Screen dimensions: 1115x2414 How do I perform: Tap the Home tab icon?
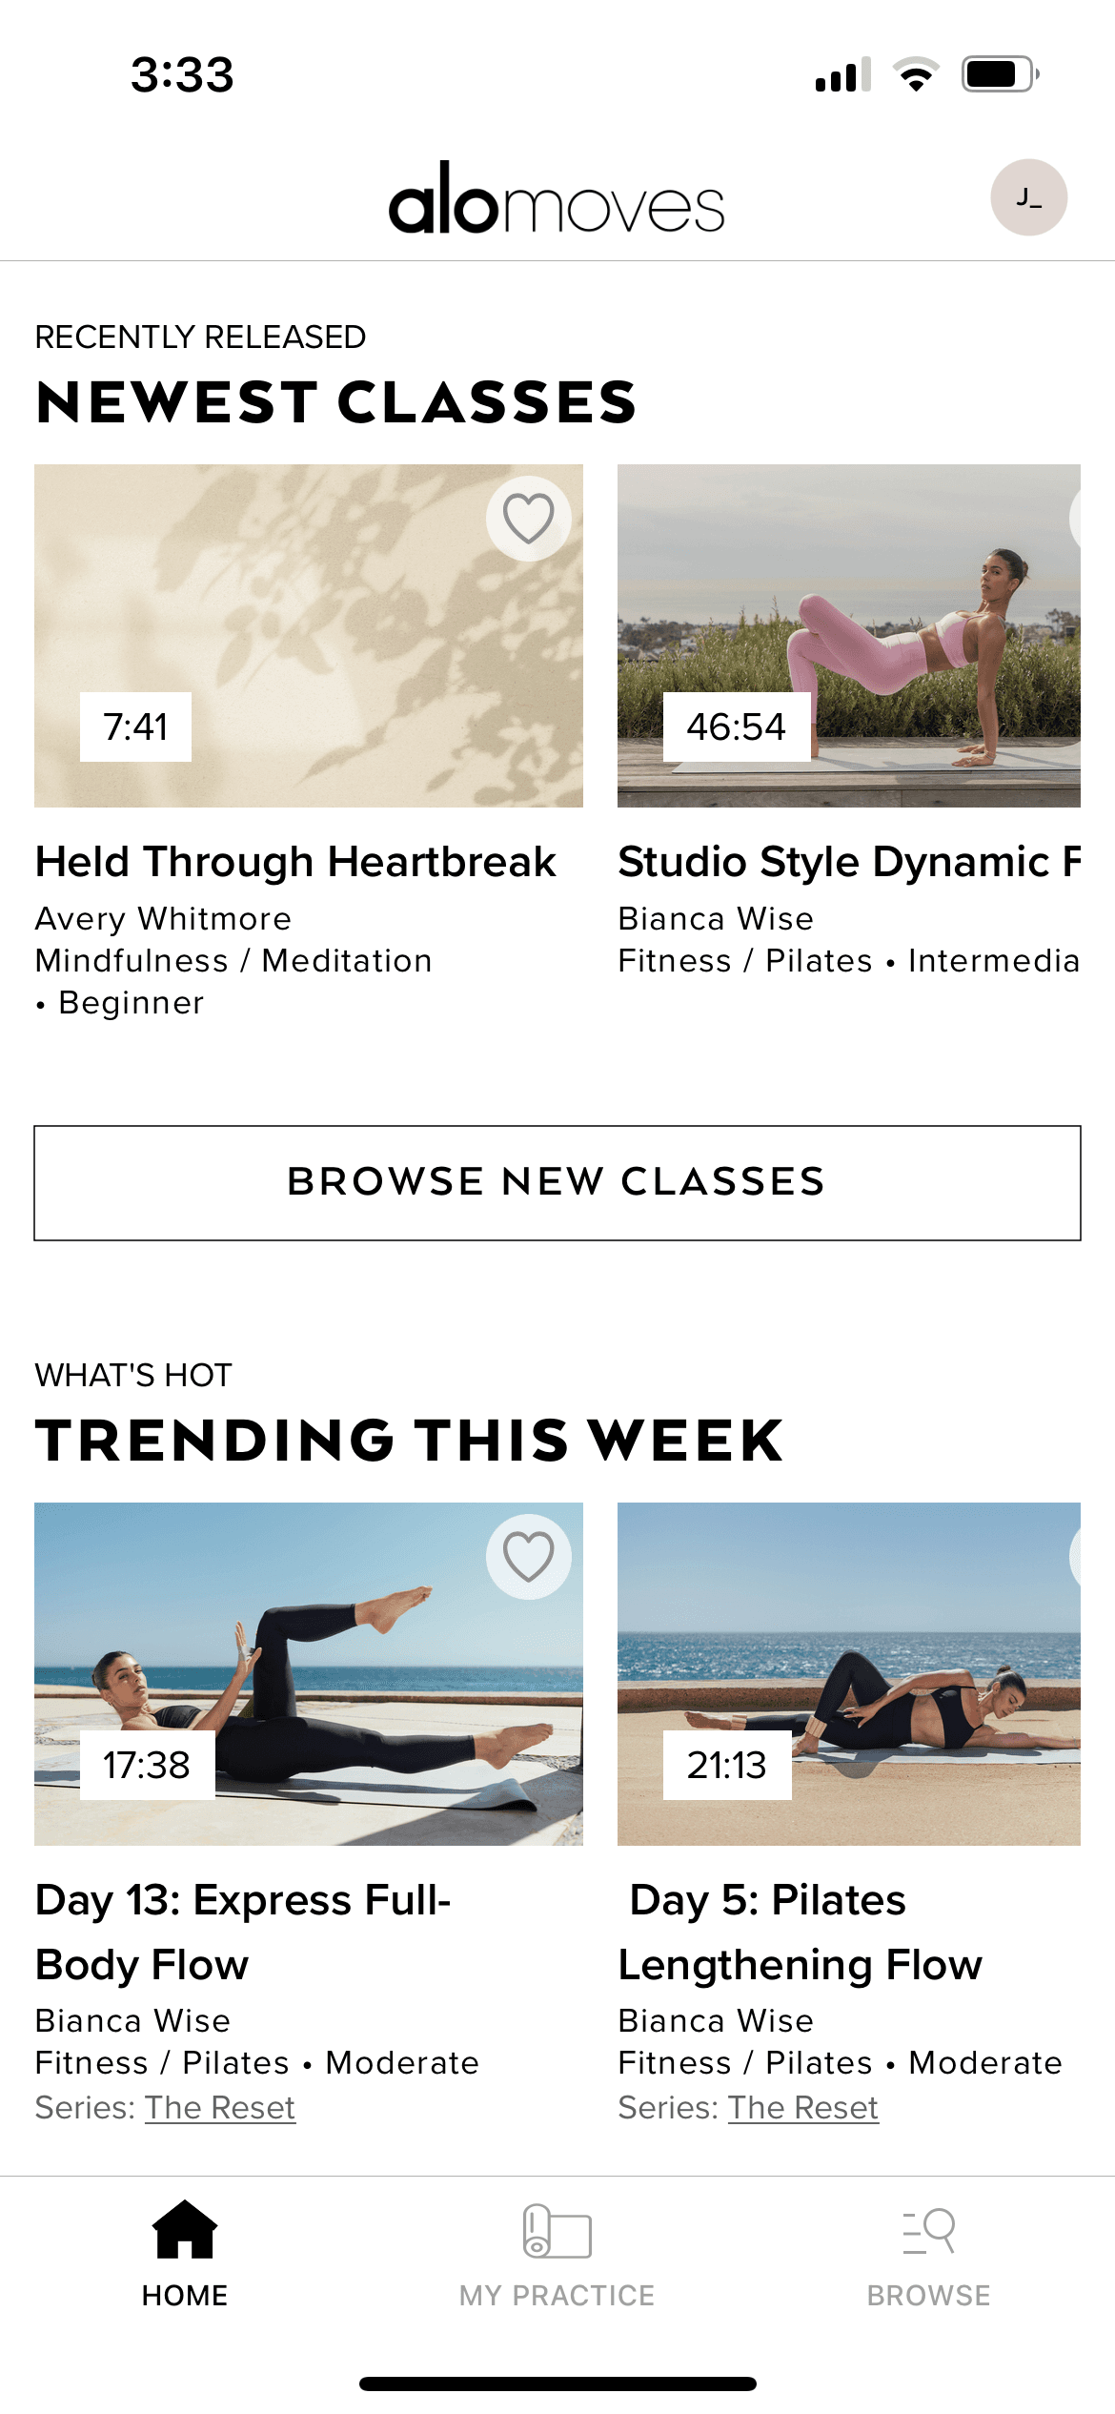pyautogui.click(x=185, y=2230)
